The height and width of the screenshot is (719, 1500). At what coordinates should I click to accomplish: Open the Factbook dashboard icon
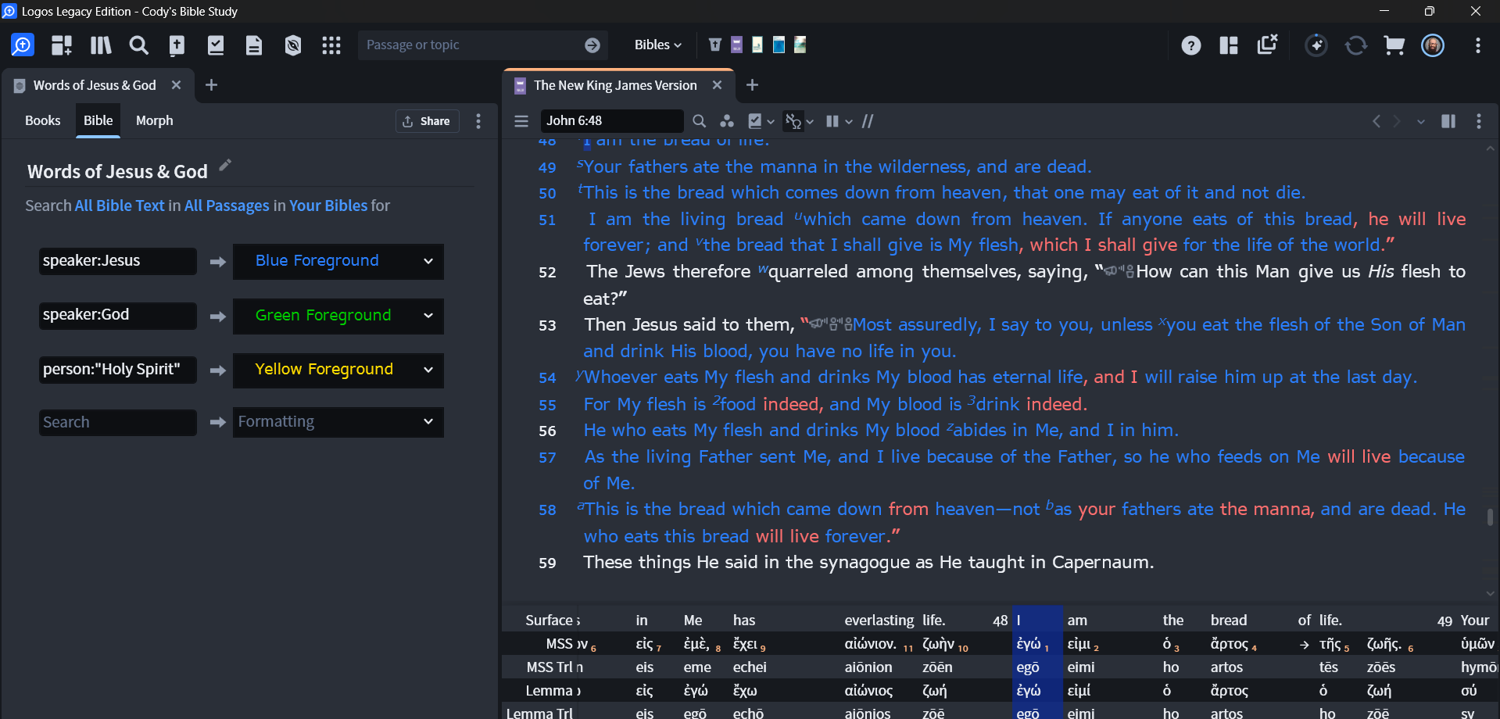[62, 45]
